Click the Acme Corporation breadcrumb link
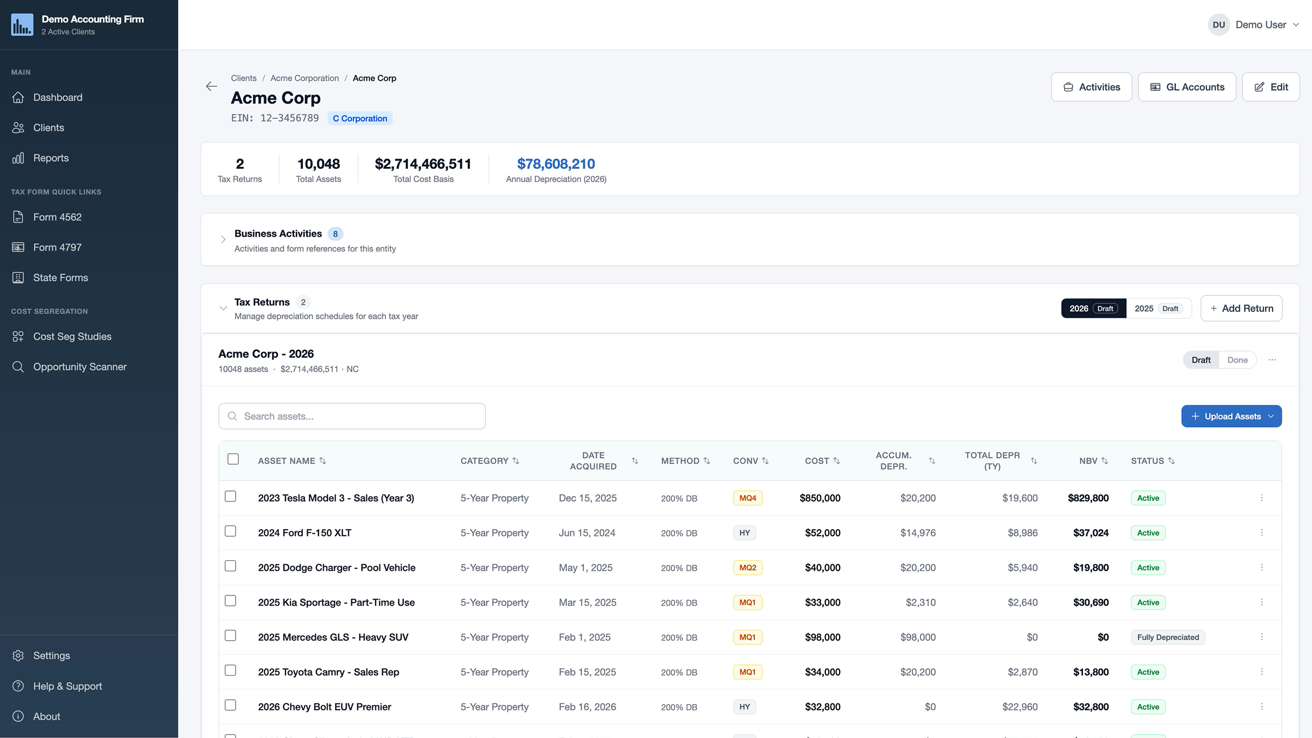Screen dimensions: 1312x738 (x=304, y=78)
